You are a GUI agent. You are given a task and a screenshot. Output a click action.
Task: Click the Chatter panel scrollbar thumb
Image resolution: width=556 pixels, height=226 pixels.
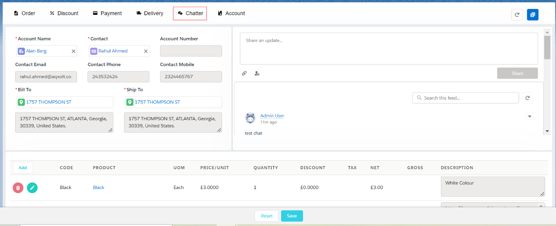pyautogui.click(x=547, y=47)
